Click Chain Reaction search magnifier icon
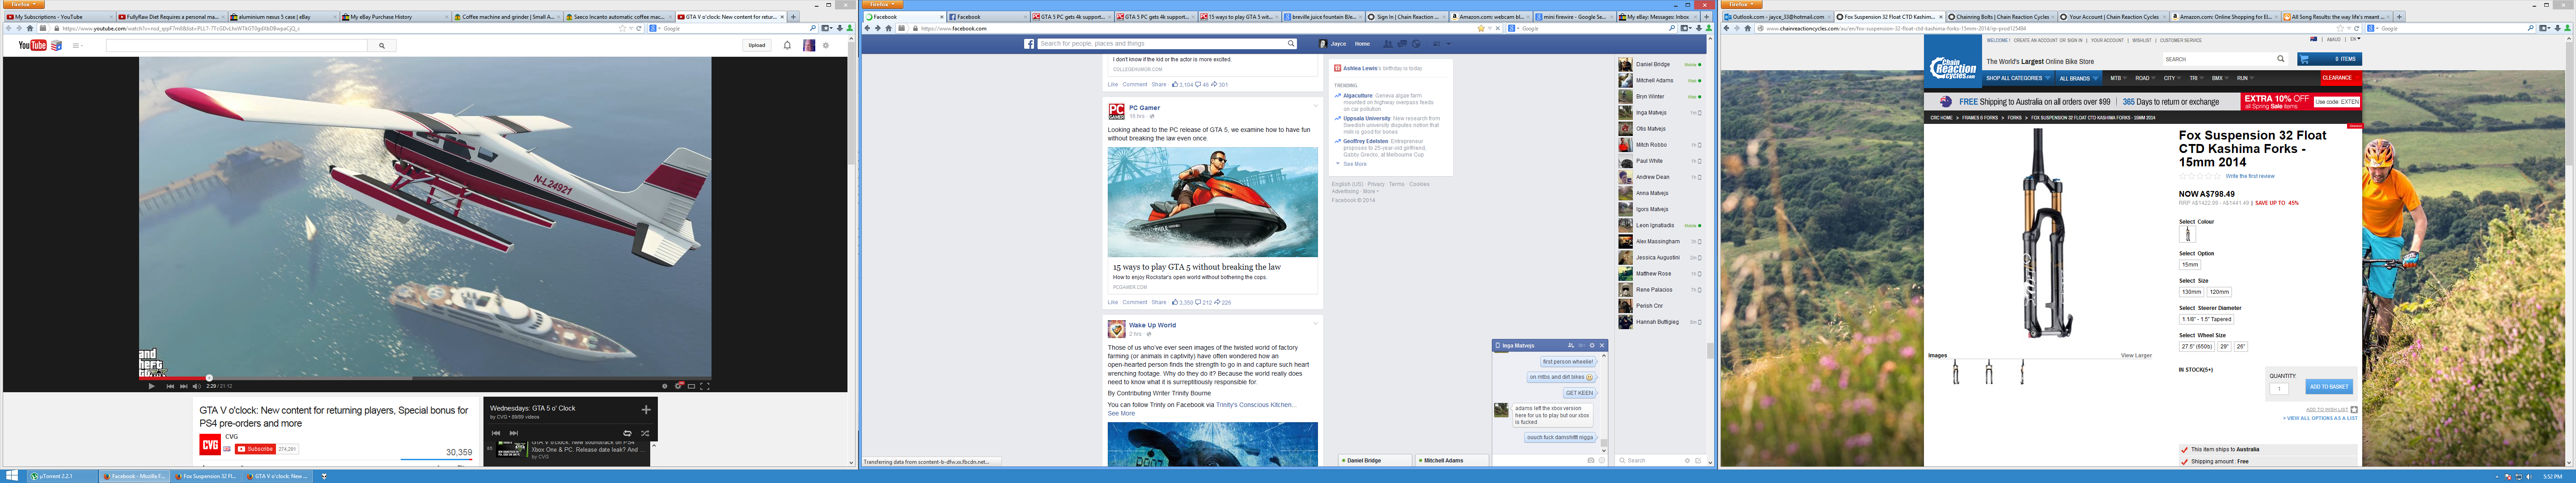 pos(2281,59)
